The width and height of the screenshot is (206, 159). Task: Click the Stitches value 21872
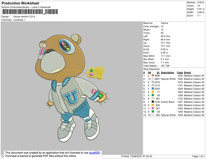[201, 2]
